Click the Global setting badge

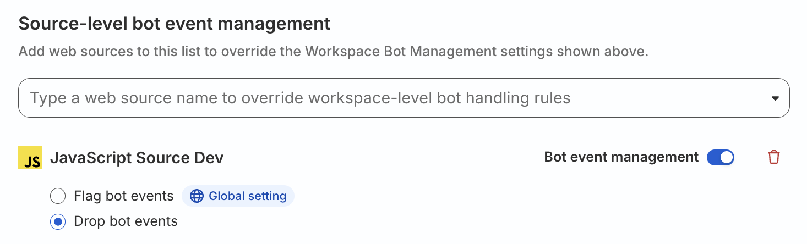pyautogui.click(x=238, y=196)
